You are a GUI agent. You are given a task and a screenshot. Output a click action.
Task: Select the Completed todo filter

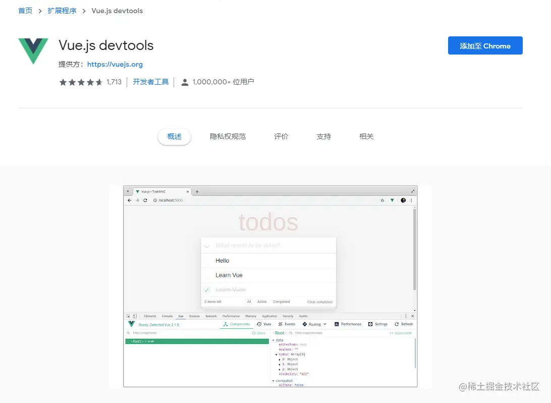[282, 301]
